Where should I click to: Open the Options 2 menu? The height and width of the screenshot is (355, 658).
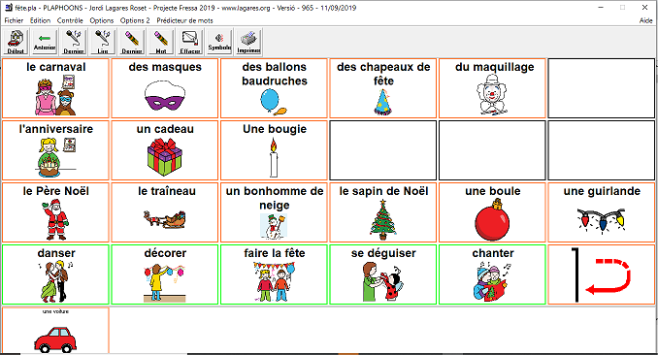(x=135, y=20)
